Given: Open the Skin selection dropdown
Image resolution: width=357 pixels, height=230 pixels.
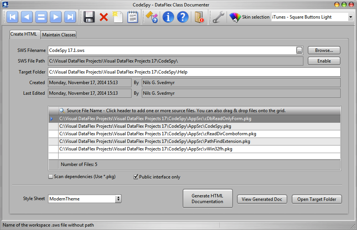Looking at the screenshot, I should [351, 17].
